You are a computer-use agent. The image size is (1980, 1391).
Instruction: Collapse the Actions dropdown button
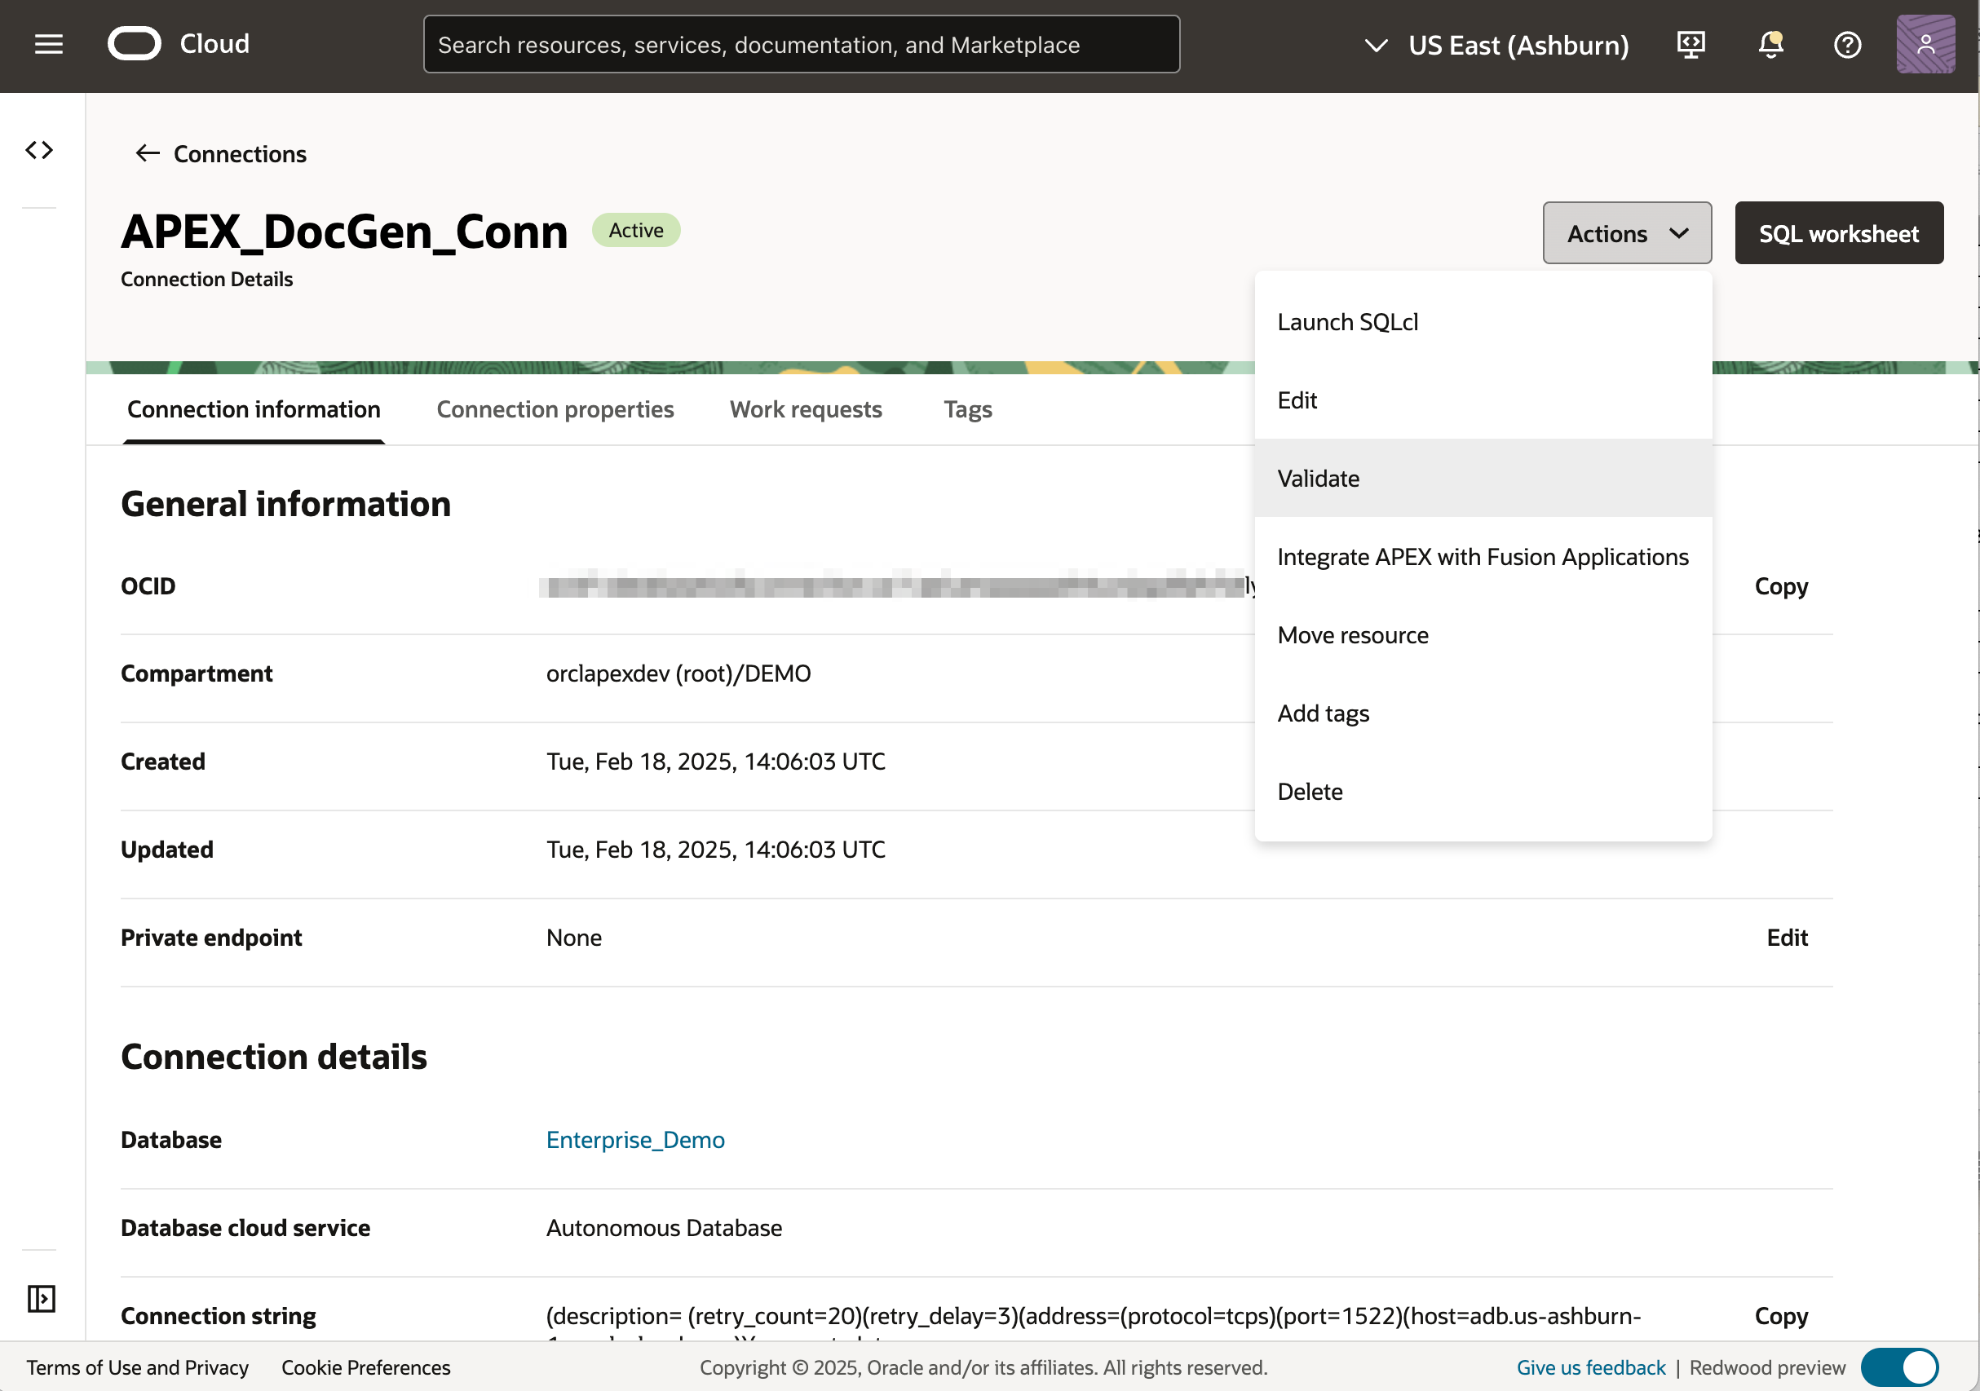(1626, 233)
